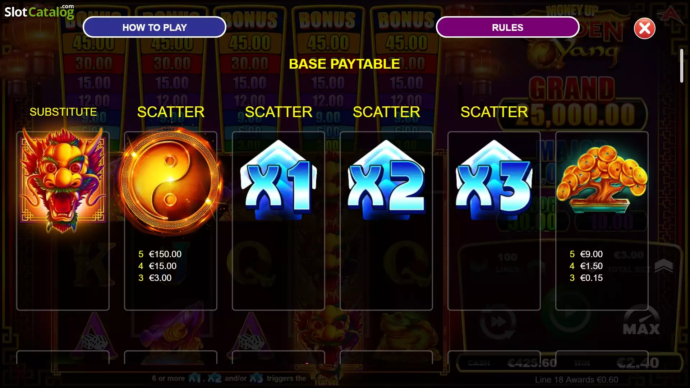Click the dimmed MAX bet button
This screenshot has height=388, width=690.
[x=641, y=322]
